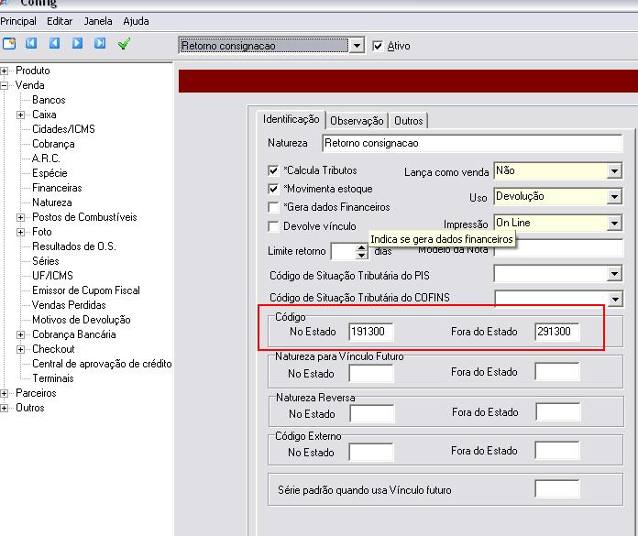Go to the previous record
This screenshot has width=638, height=536.
coord(55,43)
